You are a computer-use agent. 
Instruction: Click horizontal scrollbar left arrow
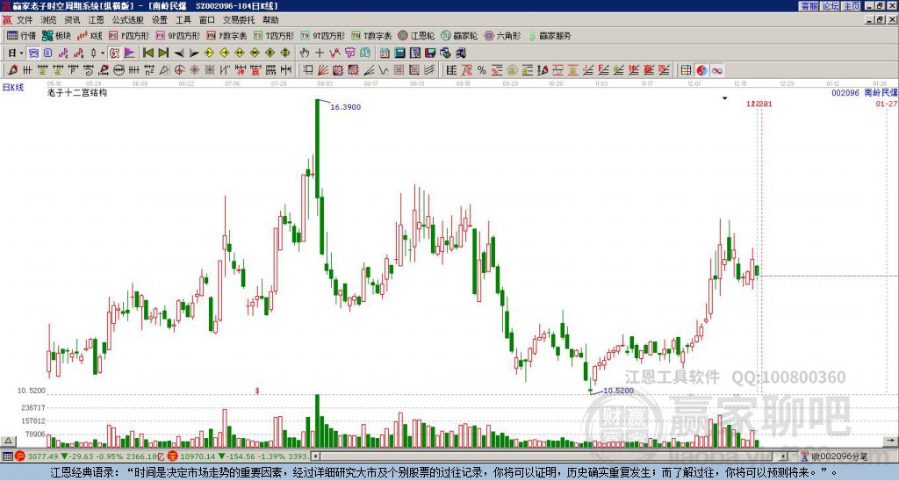coord(315,456)
